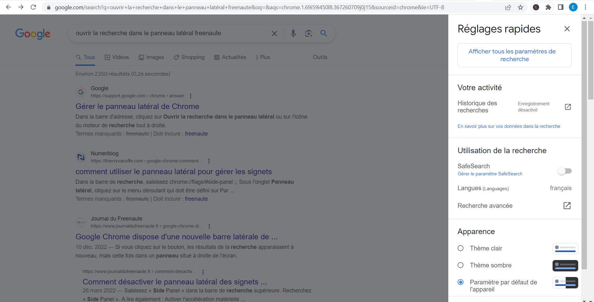Expand the Plus search filters menu
The image size is (594, 302).
click(263, 57)
